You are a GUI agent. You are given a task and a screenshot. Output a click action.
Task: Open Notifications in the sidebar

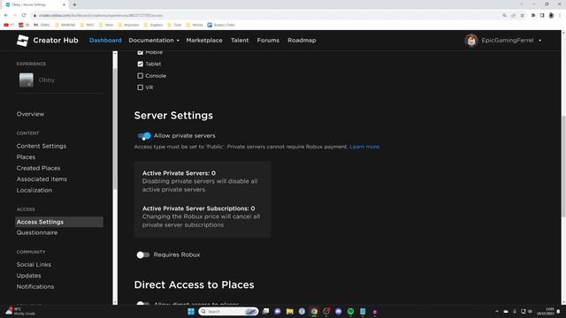click(35, 286)
